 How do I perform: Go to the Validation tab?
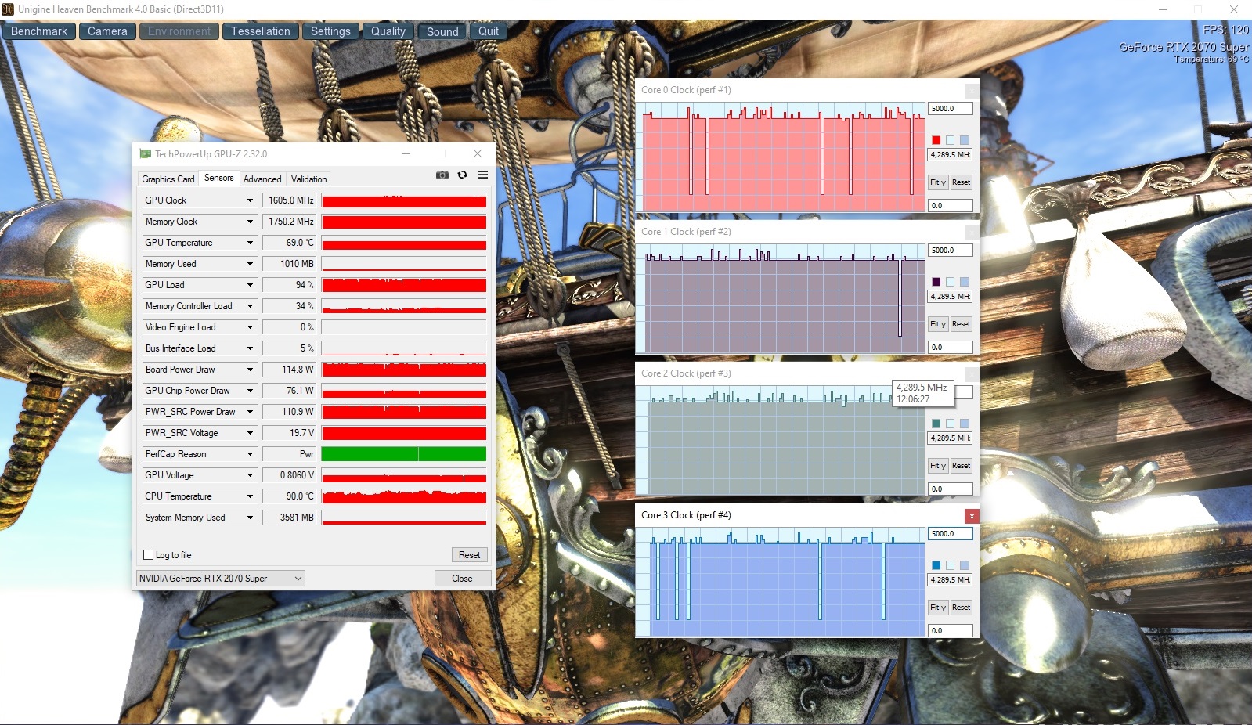[309, 179]
